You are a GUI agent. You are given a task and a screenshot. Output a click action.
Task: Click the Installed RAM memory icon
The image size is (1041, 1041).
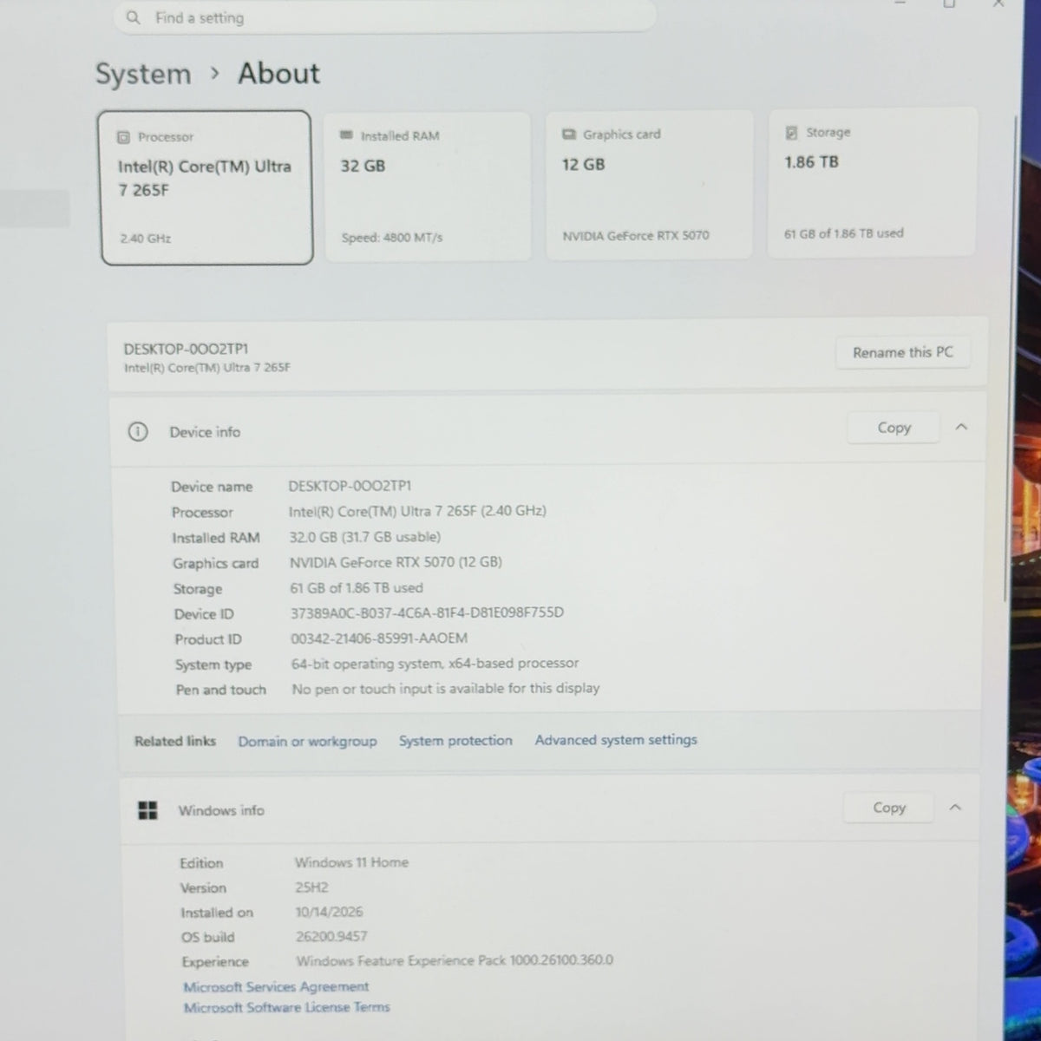346,135
